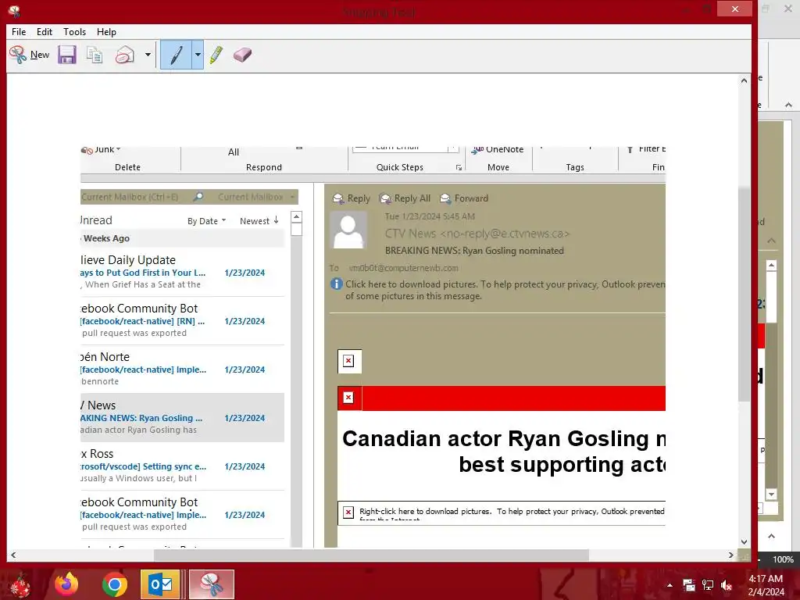Click the Snipping Tool vertical scrollbar up arrow

[744, 80]
